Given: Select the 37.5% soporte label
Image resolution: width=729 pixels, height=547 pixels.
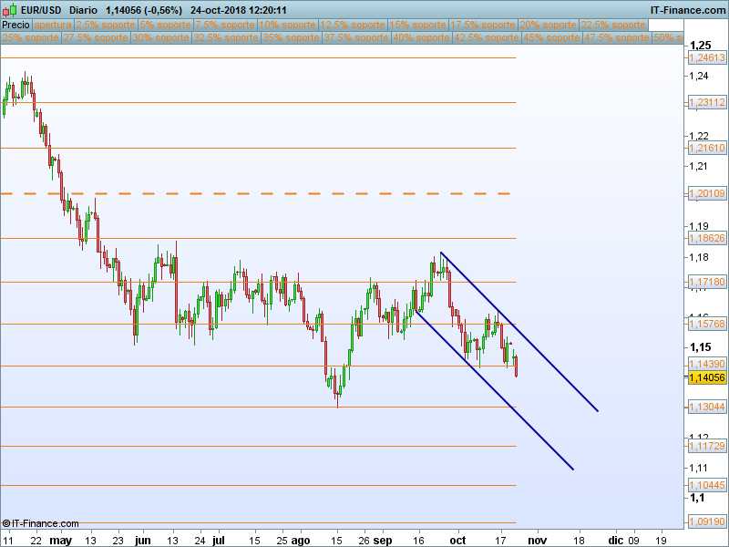Looking at the screenshot, I should click(x=356, y=37).
